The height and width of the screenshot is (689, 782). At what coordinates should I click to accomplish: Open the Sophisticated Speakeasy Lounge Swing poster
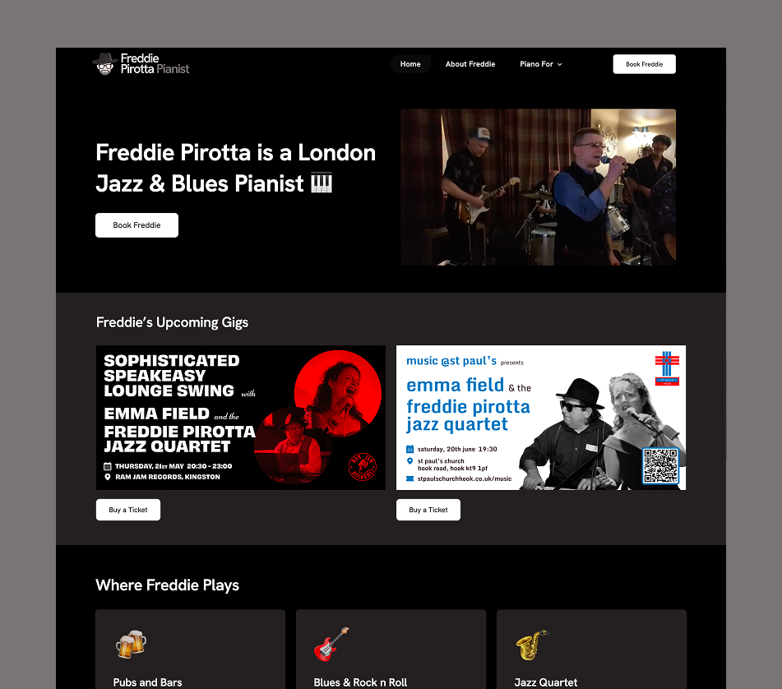[x=241, y=418]
